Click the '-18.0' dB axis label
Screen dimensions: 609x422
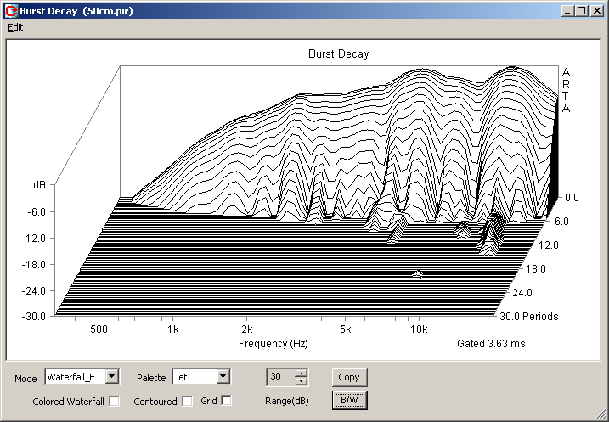click(x=33, y=265)
